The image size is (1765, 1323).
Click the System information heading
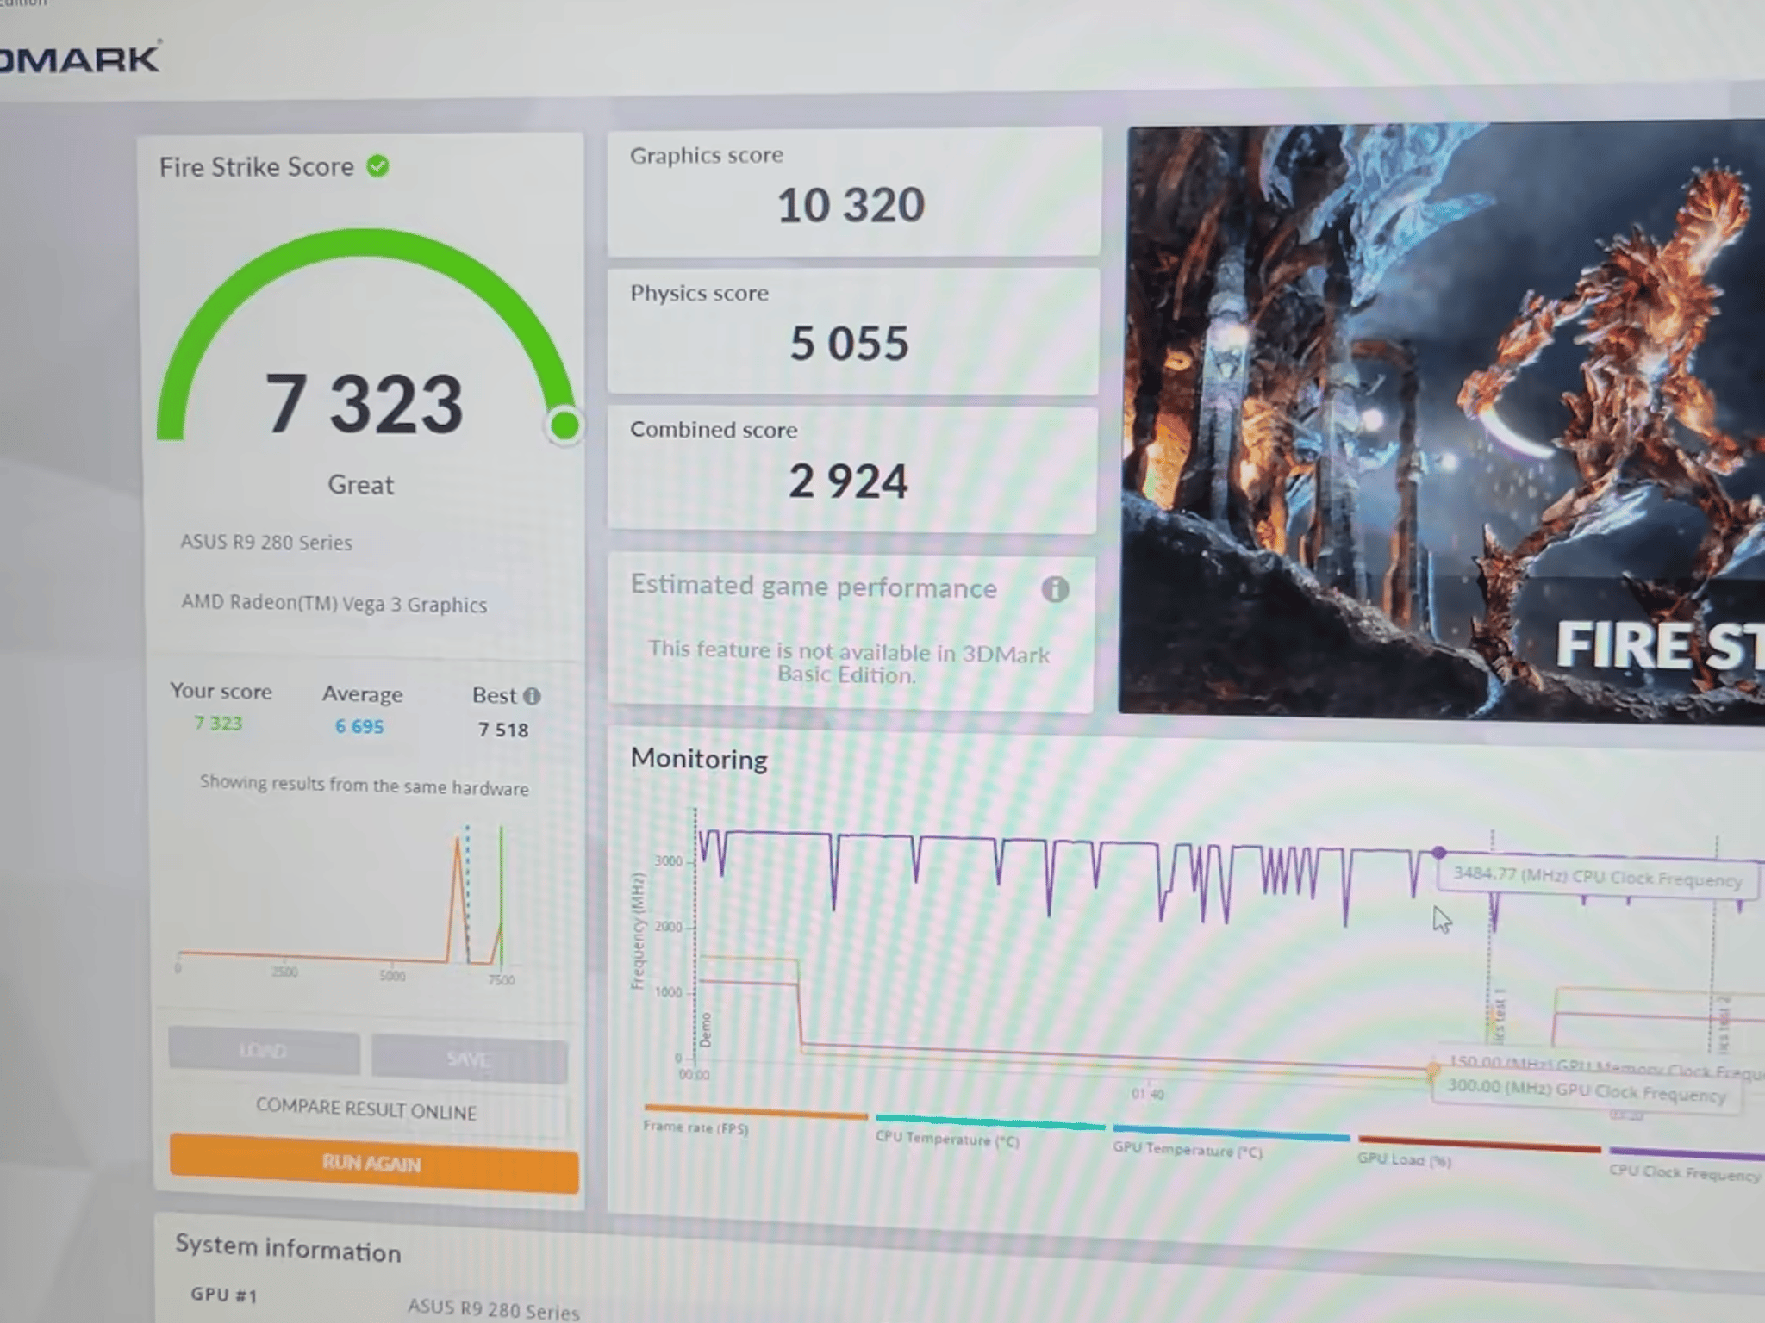(x=288, y=1248)
